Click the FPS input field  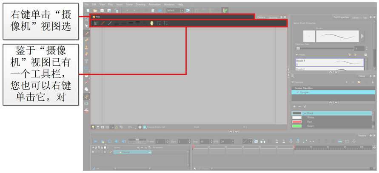225,141
